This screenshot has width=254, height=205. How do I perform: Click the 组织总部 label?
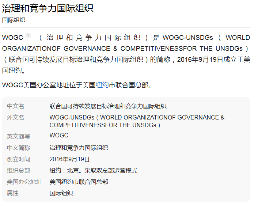coord(18,171)
